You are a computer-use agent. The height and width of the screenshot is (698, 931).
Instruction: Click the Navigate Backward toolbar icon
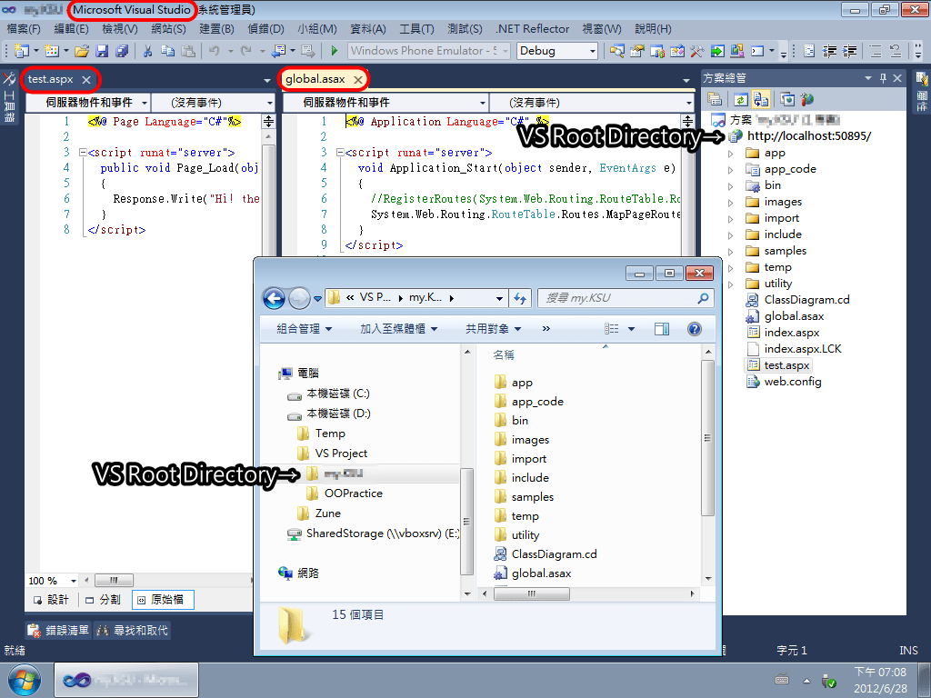click(278, 51)
